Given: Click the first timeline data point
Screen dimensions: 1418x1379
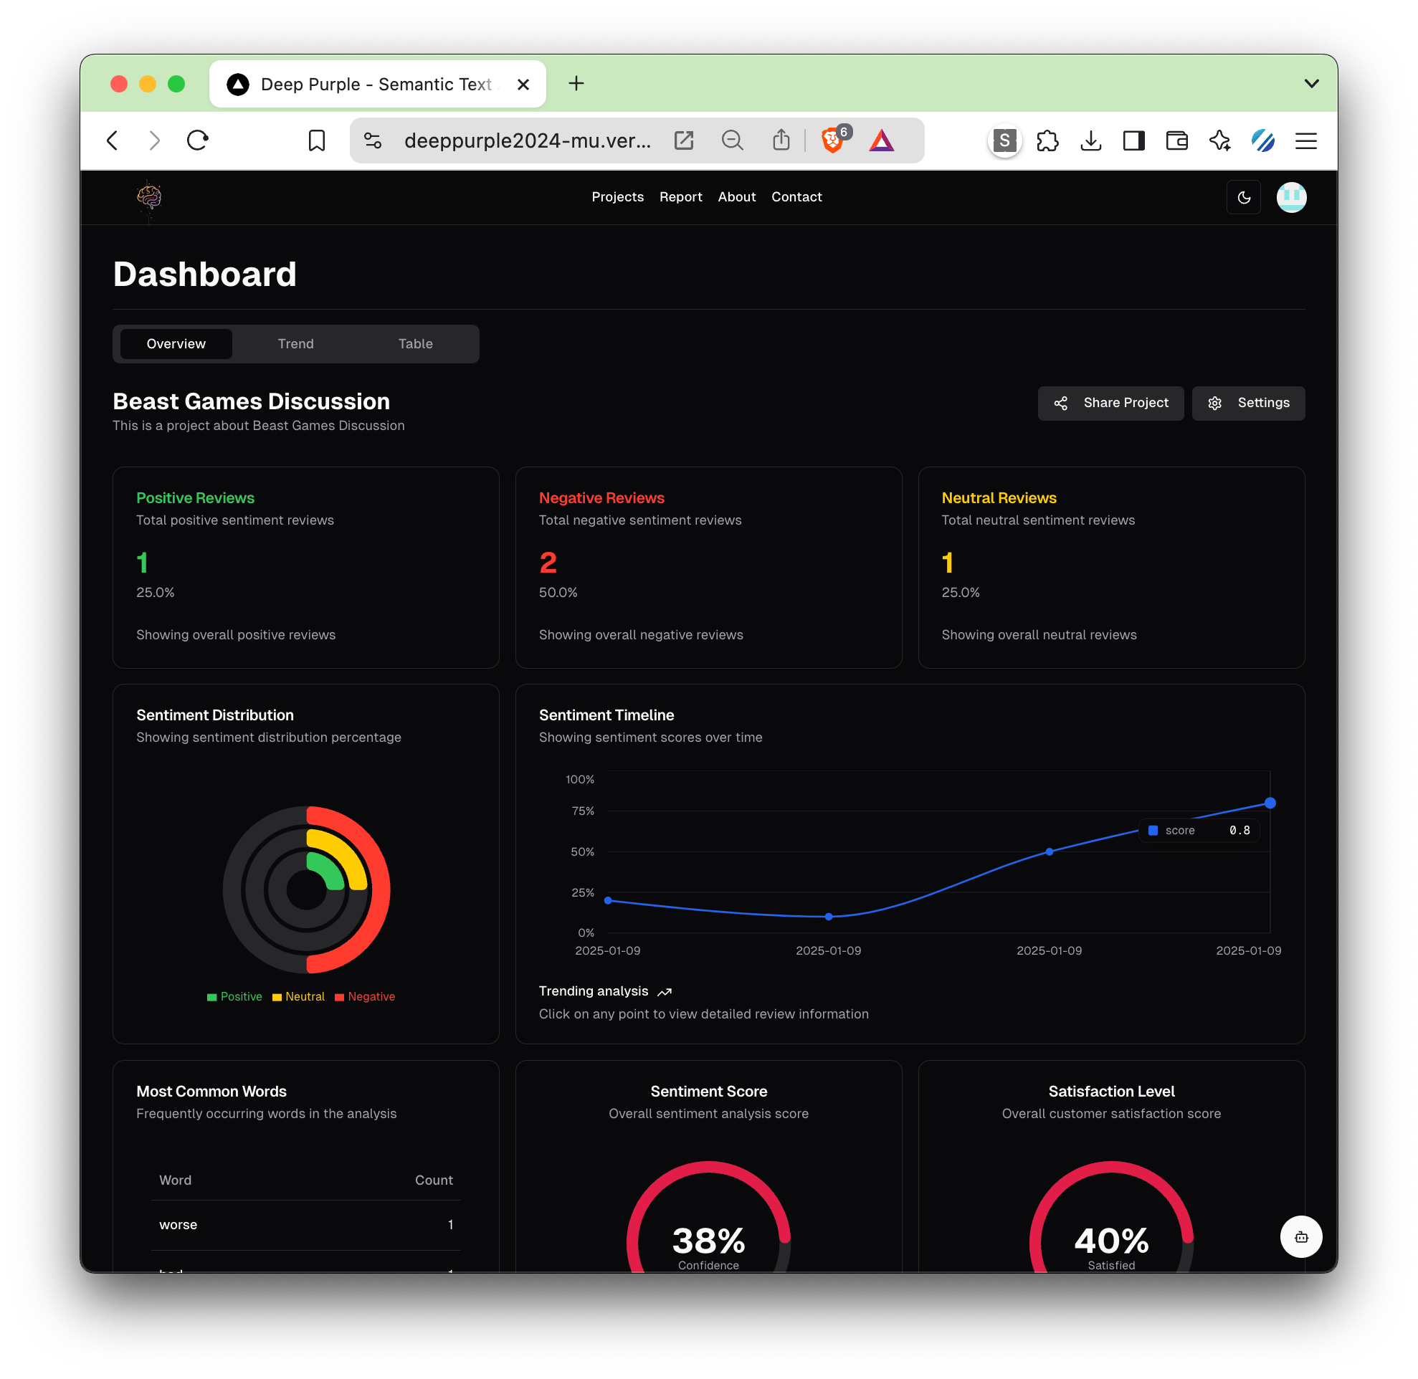Looking at the screenshot, I should point(608,900).
